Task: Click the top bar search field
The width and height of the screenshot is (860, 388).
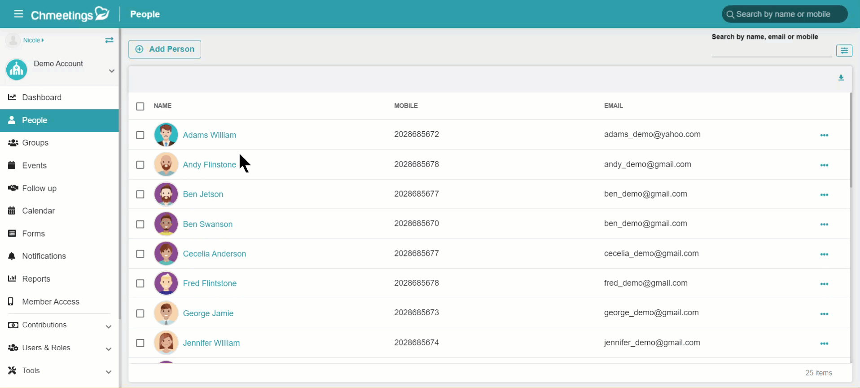Action: (785, 14)
